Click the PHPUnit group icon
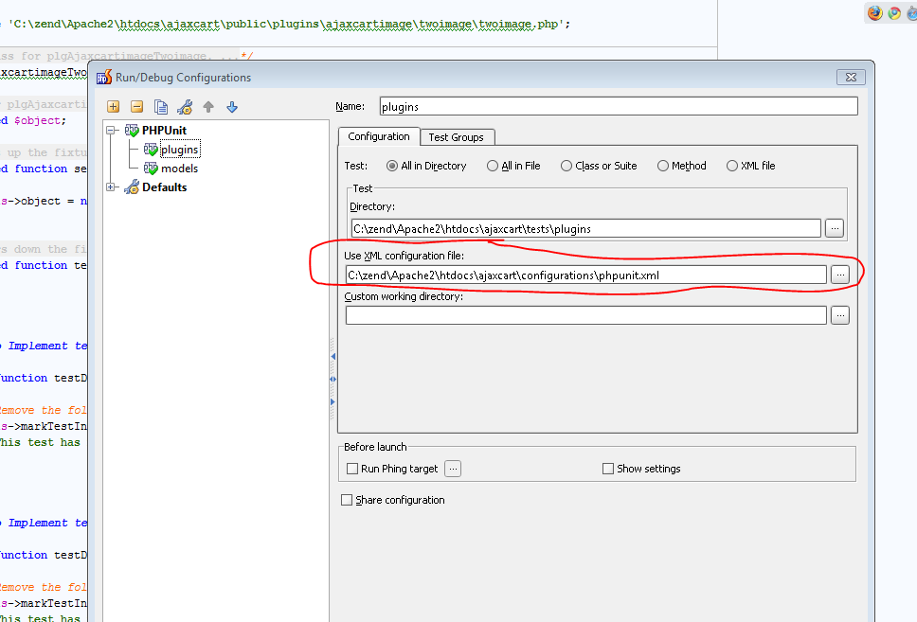 pyautogui.click(x=133, y=131)
